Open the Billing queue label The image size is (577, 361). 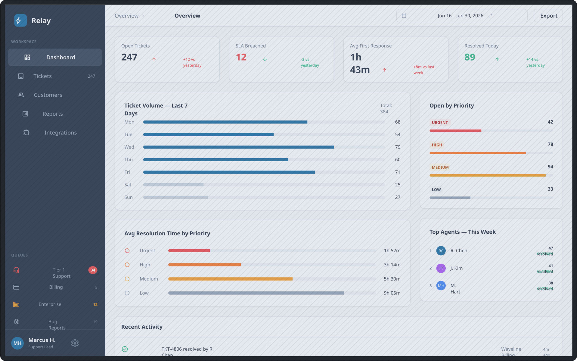coord(56,287)
